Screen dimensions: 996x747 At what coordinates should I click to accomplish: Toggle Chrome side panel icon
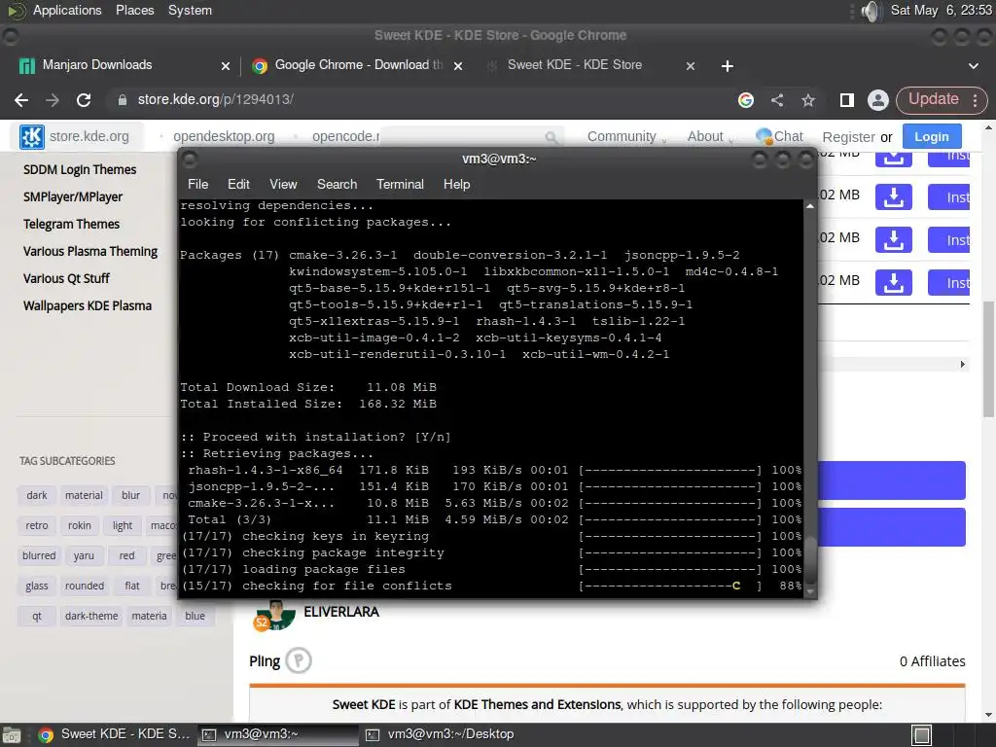(x=847, y=100)
